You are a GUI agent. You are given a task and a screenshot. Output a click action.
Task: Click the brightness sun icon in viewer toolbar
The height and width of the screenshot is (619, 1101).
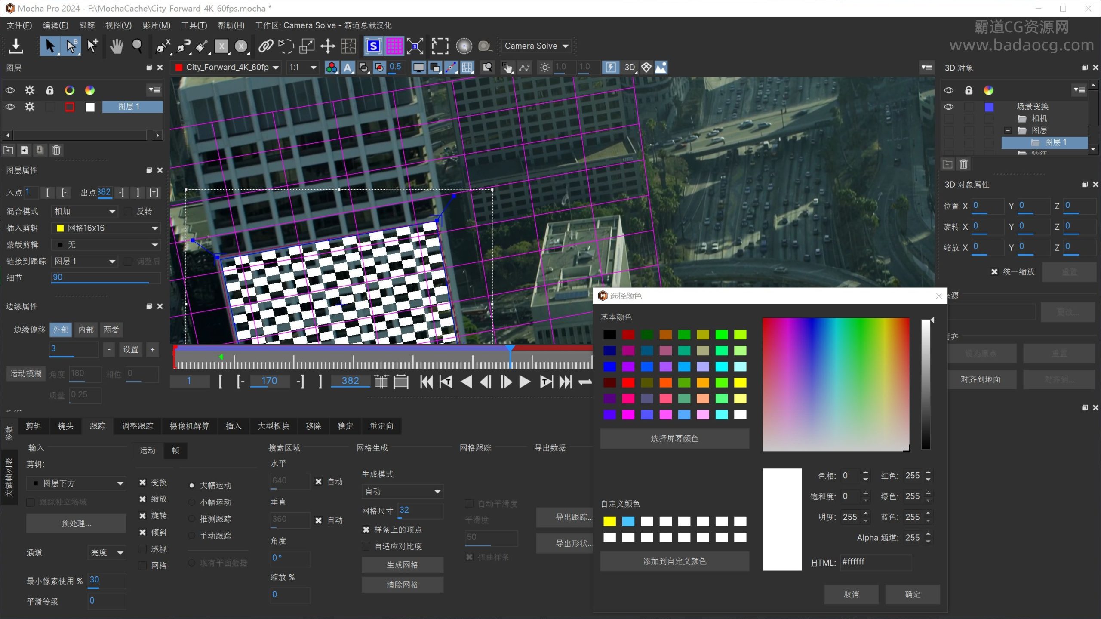[x=544, y=68]
